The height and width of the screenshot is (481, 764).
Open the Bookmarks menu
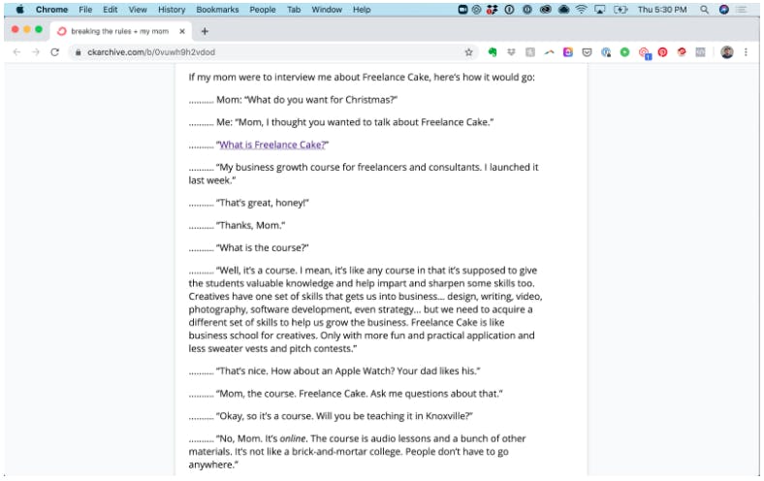(217, 10)
